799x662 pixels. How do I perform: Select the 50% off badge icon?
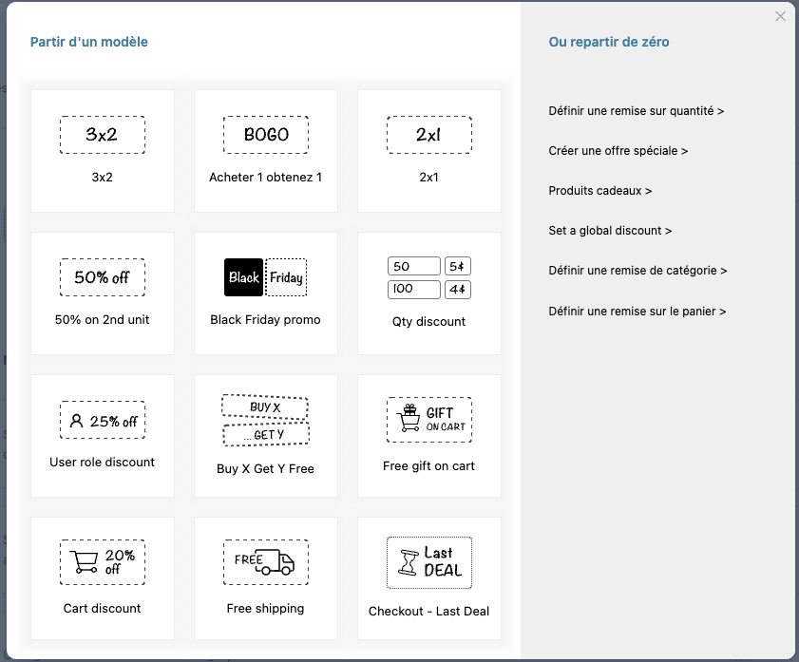103,277
